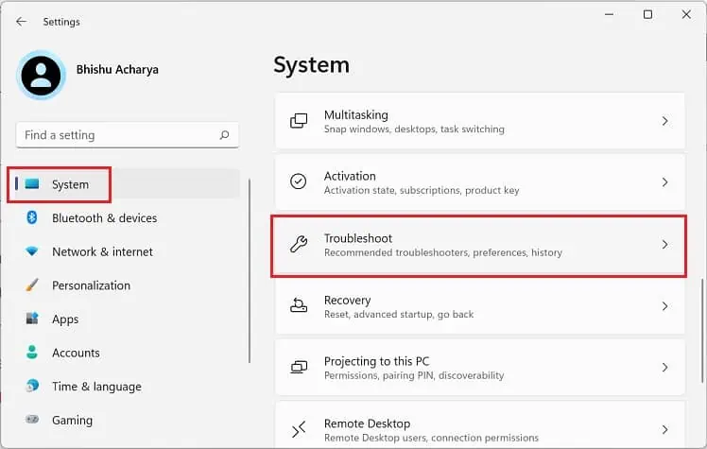Navigate to Time & language

pos(96,386)
